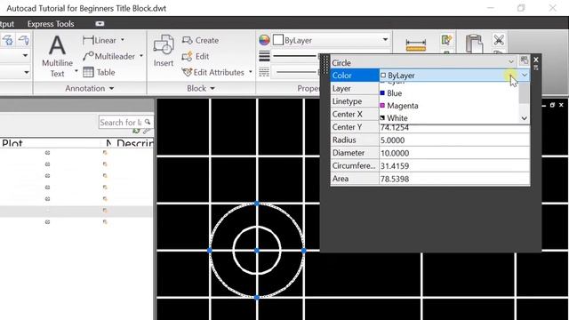The height and width of the screenshot is (320, 569).
Task: Click the Insert block button
Action: tap(164, 51)
